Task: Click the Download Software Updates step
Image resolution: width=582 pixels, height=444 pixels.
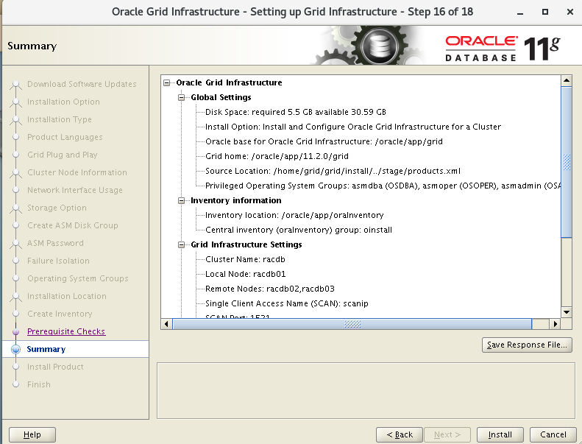Action: 82,84
